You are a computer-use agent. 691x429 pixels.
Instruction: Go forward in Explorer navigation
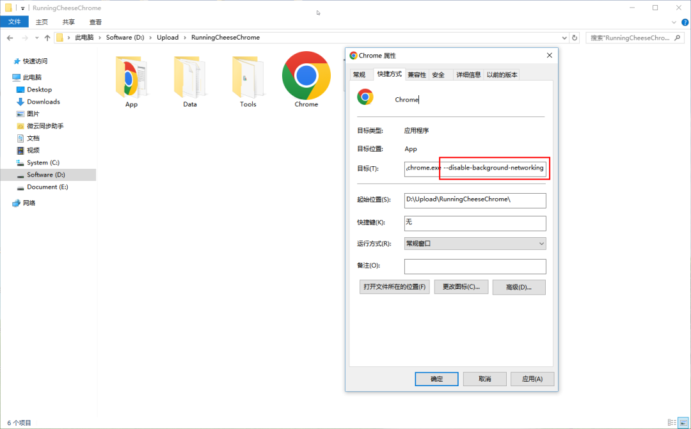click(x=25, y=38)
